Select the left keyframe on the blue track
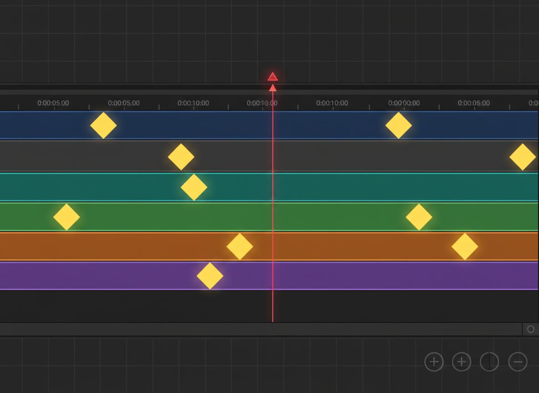This screenshot has height=393, width=539. pos(103,125)
